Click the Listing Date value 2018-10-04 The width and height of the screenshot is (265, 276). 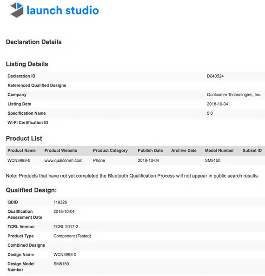coord(217,104)
